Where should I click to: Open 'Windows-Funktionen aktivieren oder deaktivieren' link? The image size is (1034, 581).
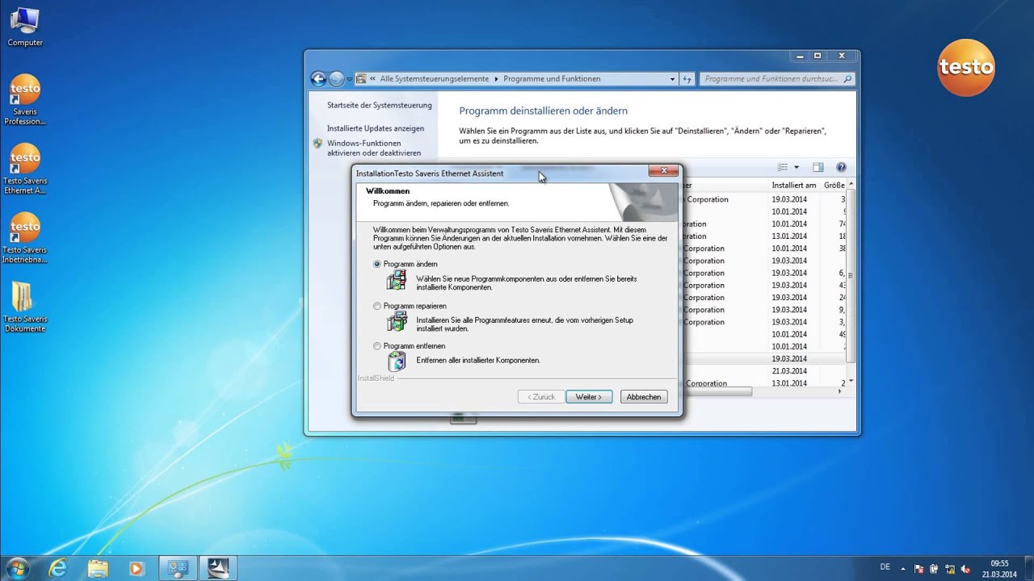(x=374, y=148)
